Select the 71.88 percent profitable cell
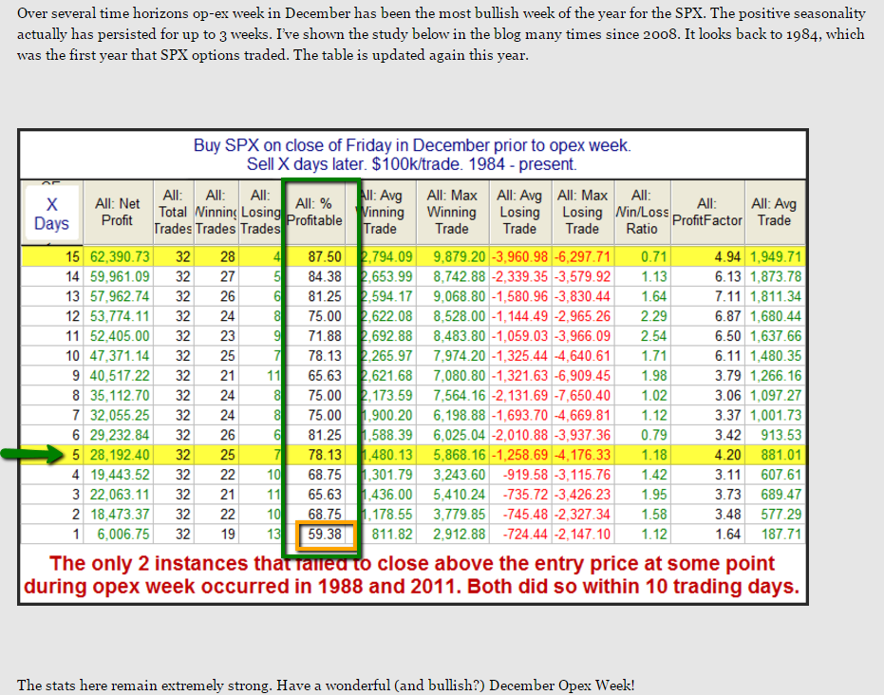 [x=325, y=336]
